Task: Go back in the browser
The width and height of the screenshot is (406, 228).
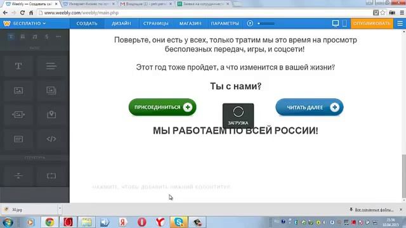Action: point(5,13)
